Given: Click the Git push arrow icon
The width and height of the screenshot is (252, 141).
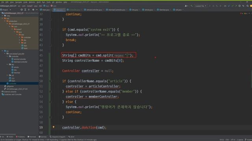Looking at the screenshot, I should 236,6.
